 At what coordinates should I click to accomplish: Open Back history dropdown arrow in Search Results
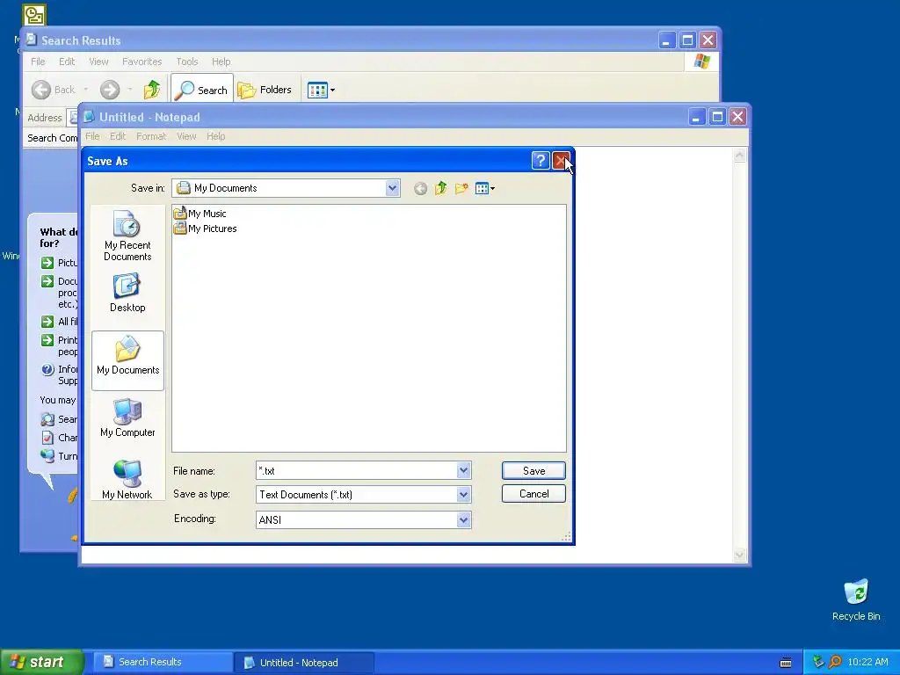pos(85,90)
